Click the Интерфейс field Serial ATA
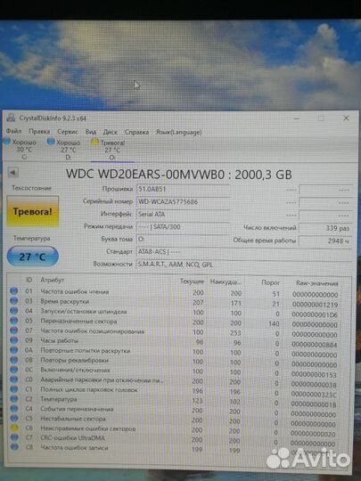 [x=184, y=214]
